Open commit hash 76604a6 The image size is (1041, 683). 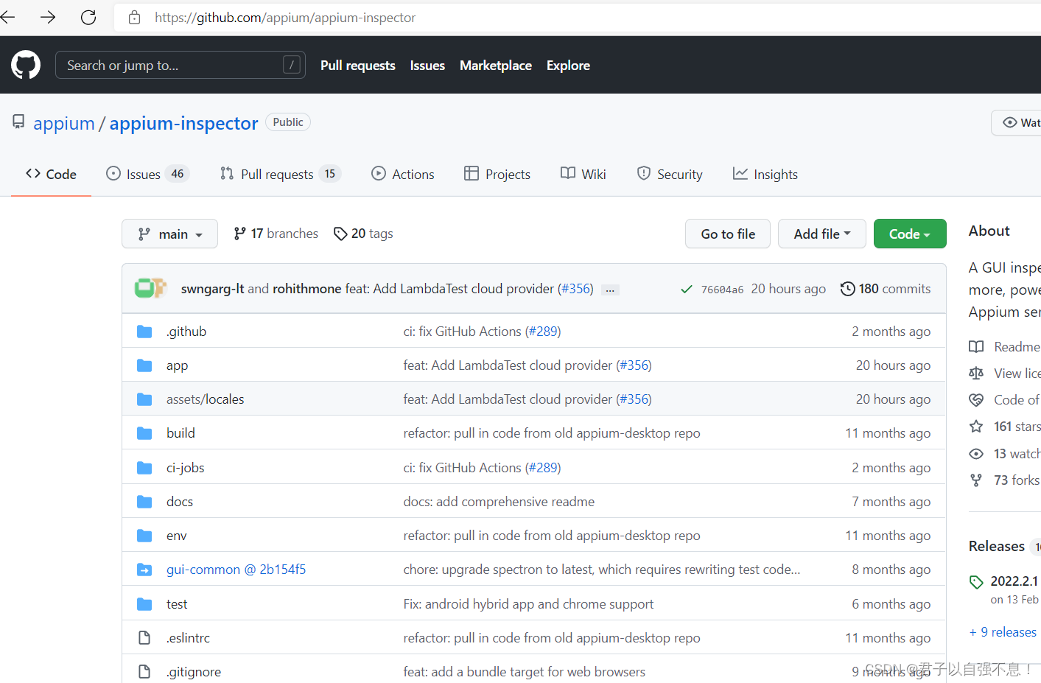click(x=722, y=290)
